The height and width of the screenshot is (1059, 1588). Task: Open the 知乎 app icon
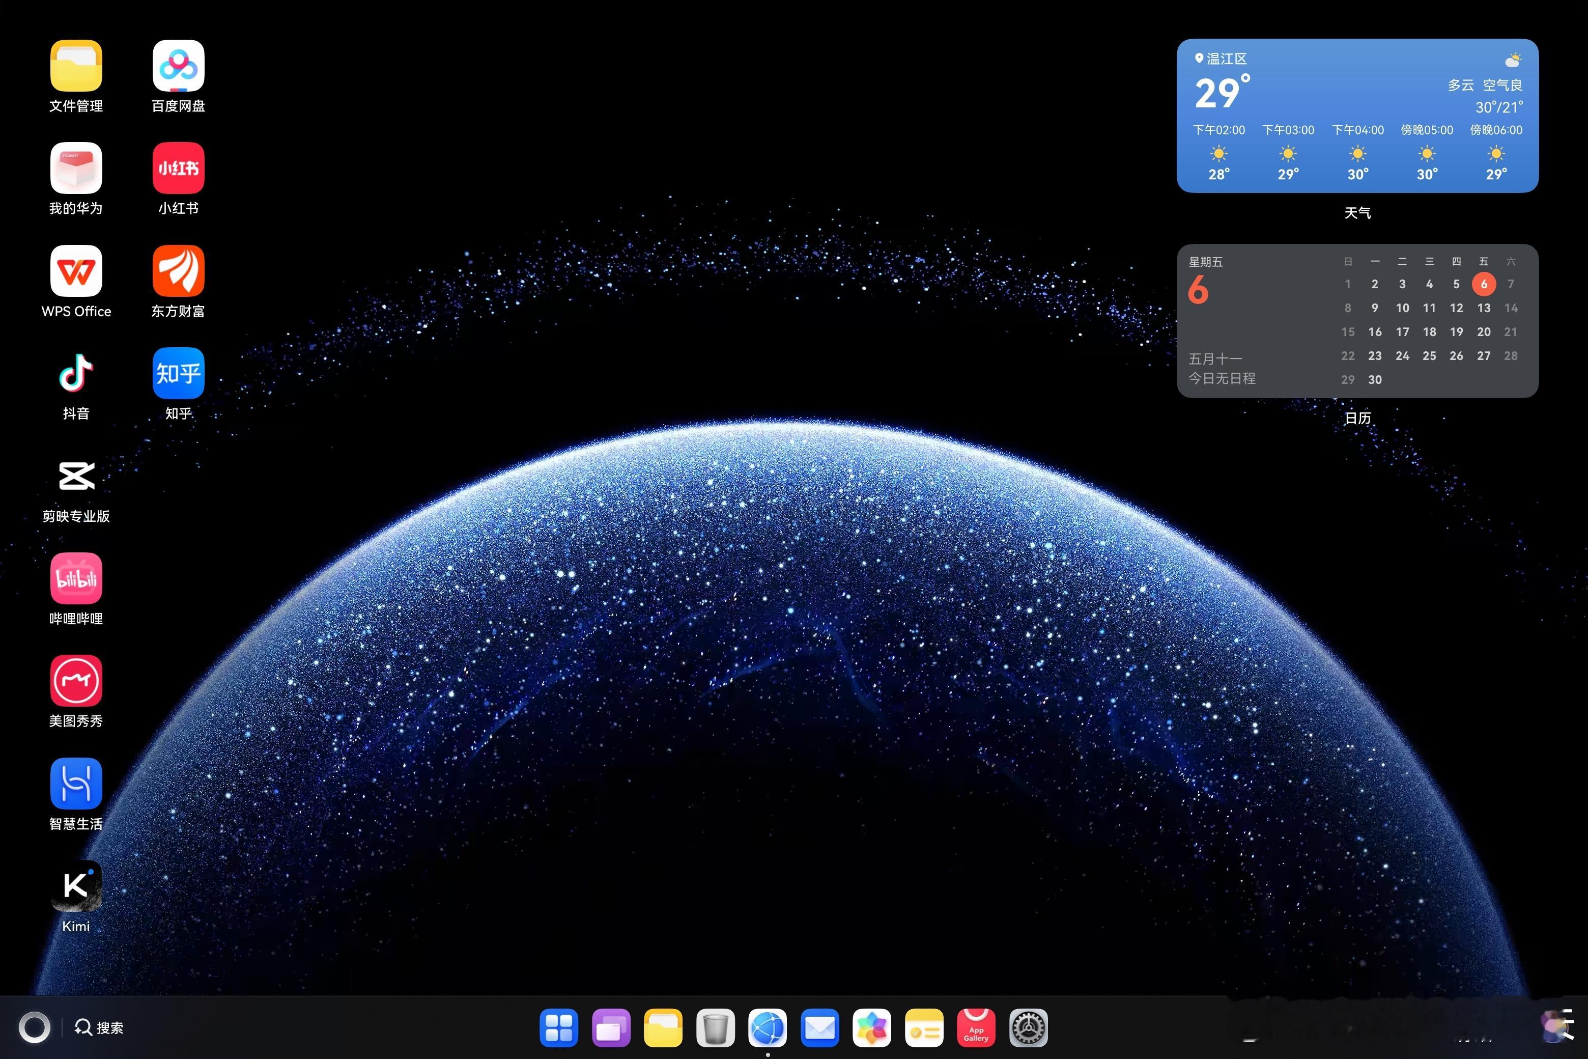pos(178,374)
